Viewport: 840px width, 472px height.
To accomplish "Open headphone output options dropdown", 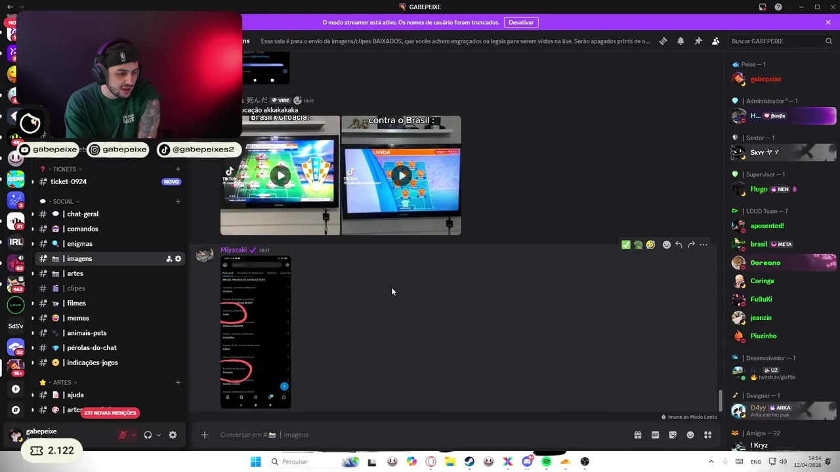I will (x=158, y=435).
